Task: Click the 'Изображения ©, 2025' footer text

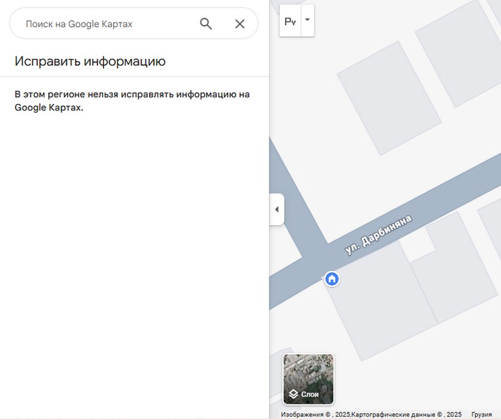Action: 315,414
